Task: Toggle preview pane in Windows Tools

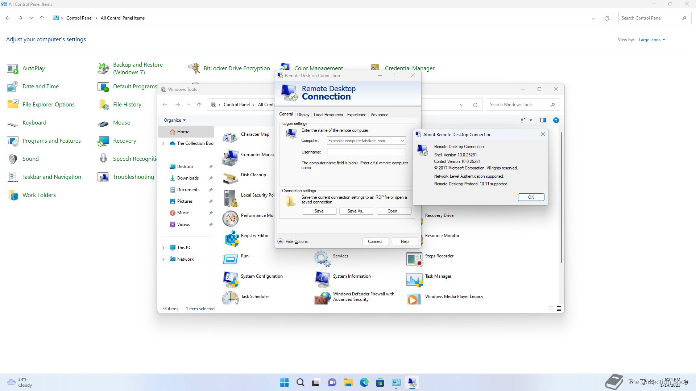Action: pyautogui.click(x=543, y=120)
